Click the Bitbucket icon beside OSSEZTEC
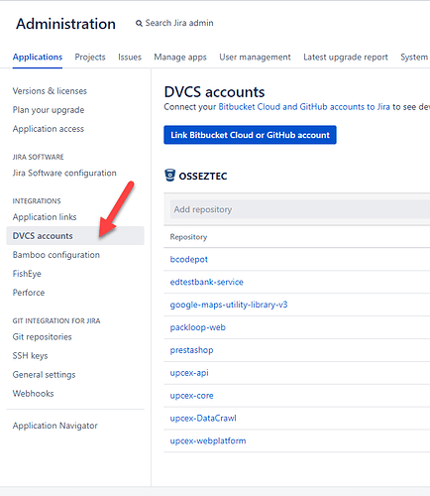 click(x=169, y=176)
